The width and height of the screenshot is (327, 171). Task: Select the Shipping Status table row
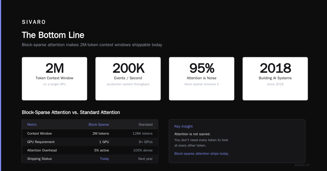pos(90,159)
